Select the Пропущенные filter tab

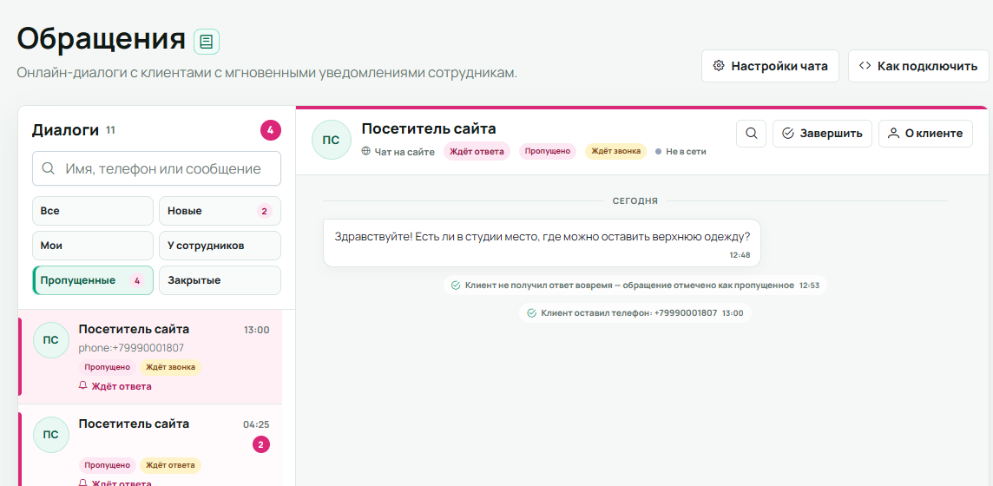coord(93,280)
